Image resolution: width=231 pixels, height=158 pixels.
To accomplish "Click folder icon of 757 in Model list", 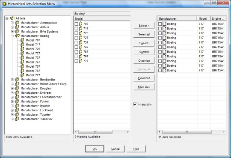I will click(x=80, y=52).
